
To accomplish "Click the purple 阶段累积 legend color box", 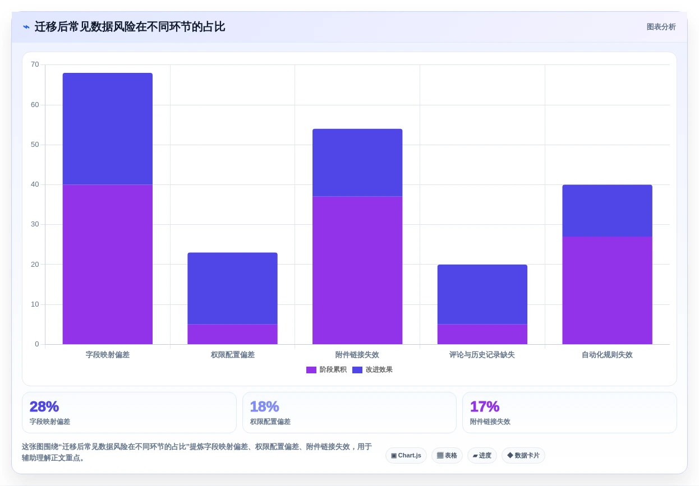I will [311, 370].
